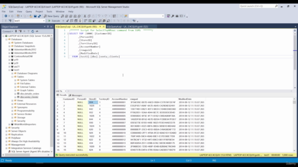Toggle Include Client Statistics icon
The height and width of the screenshot is (167, 298).
point(94,21)
